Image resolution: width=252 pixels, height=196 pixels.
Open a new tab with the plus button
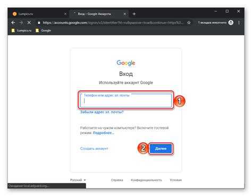[x=134, y=14]
